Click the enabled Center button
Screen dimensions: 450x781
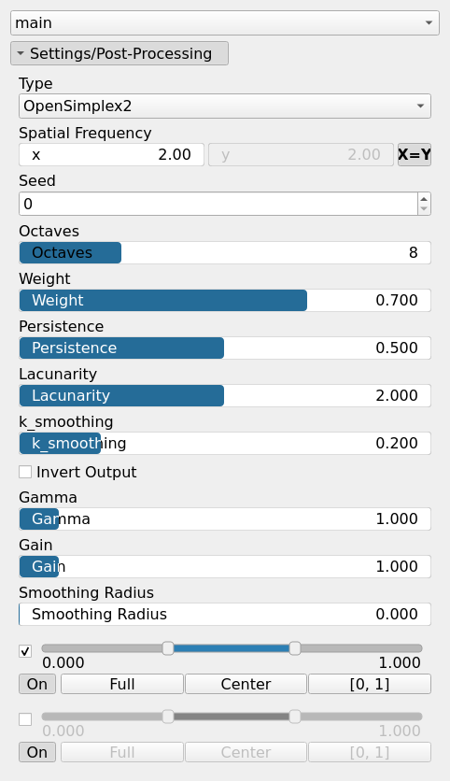(246, 684)
